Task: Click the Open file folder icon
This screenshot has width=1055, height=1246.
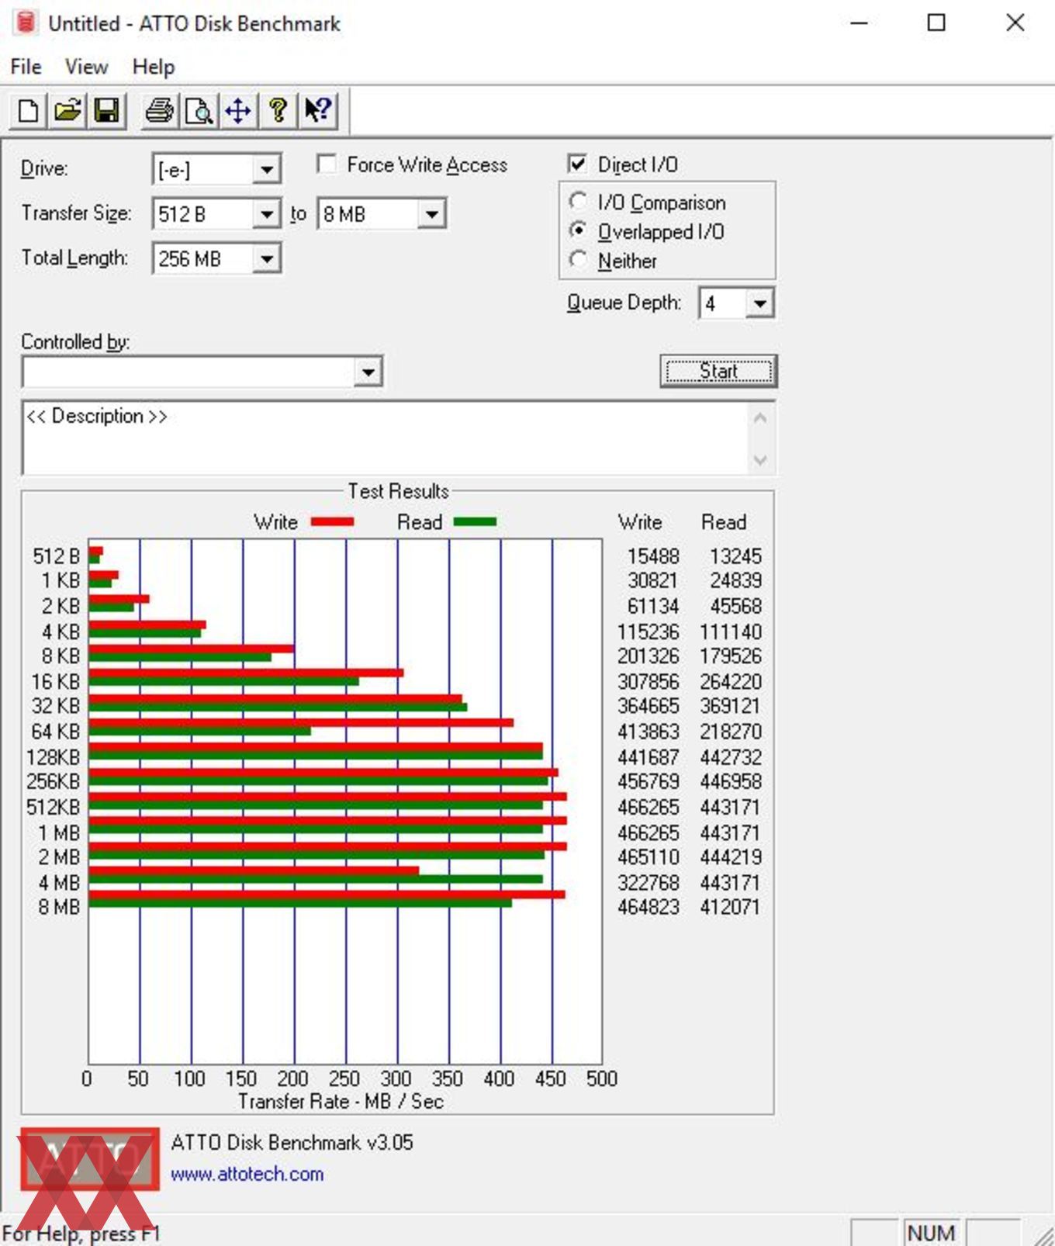Action: (x=67, y=110)
